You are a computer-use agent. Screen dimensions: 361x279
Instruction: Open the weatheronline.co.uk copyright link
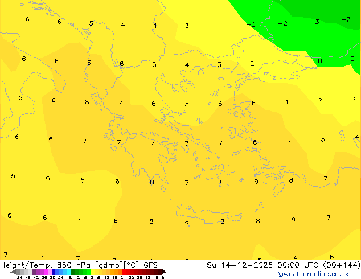pos(313,274)
